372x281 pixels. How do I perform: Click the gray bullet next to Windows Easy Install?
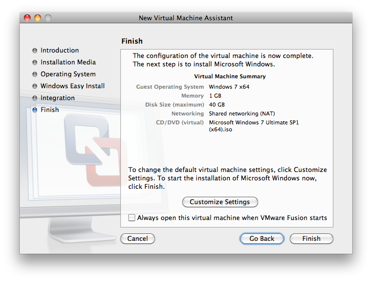point(35,86)
